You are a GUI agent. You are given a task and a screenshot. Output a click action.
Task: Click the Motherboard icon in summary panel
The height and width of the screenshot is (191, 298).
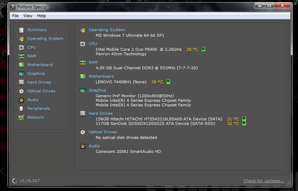(83, 77)
